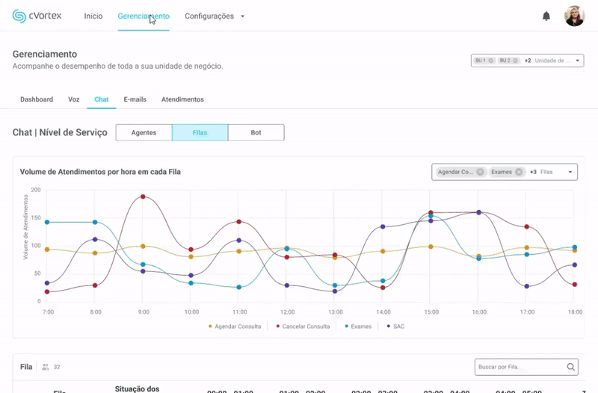Go to Início in top navigation
Screen dimensions: 598x393
93,16
